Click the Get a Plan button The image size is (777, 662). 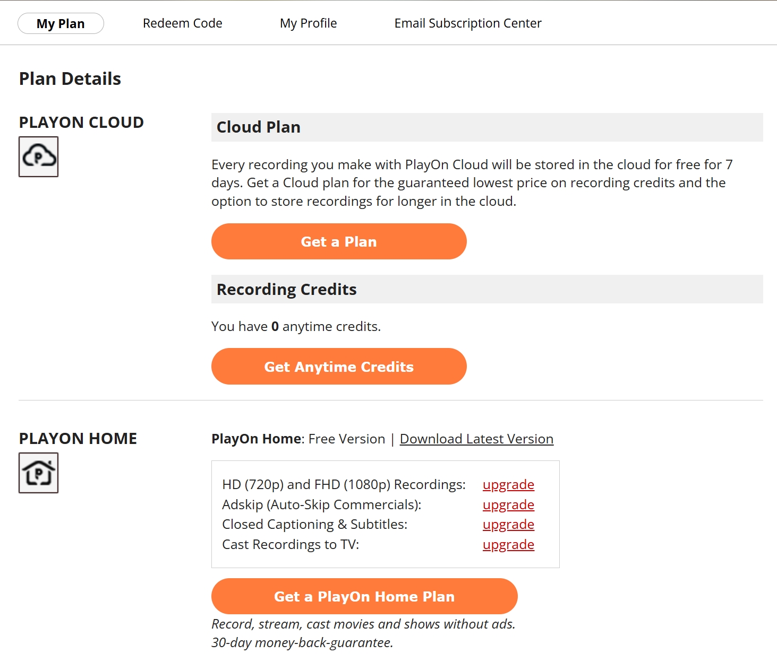pos(339,241)
